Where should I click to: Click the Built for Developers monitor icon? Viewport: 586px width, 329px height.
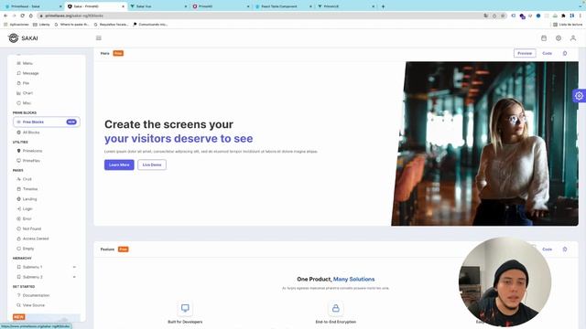[185, 308]
